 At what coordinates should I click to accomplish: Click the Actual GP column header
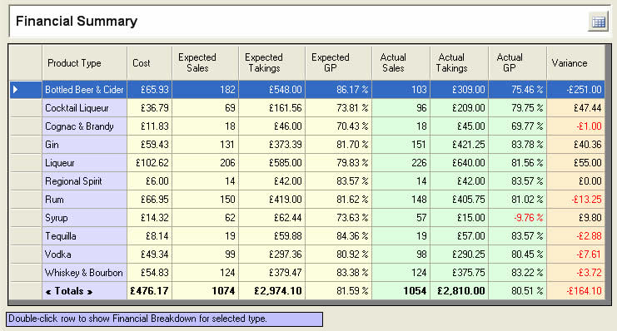(517, 63)
